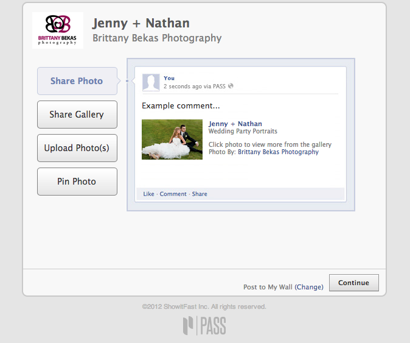Select the Pin Photo option
Screen dimensions: 410x343
(x=77, y=182)
